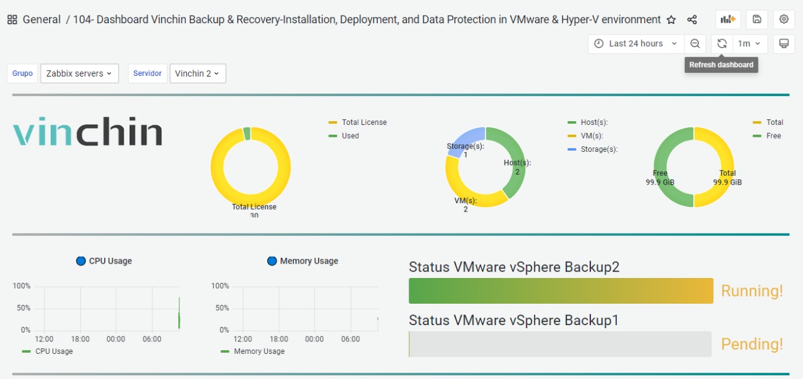Viewport: 803px width, 379px height.
Task: Go to the General folder link
Action: (41, 19)
